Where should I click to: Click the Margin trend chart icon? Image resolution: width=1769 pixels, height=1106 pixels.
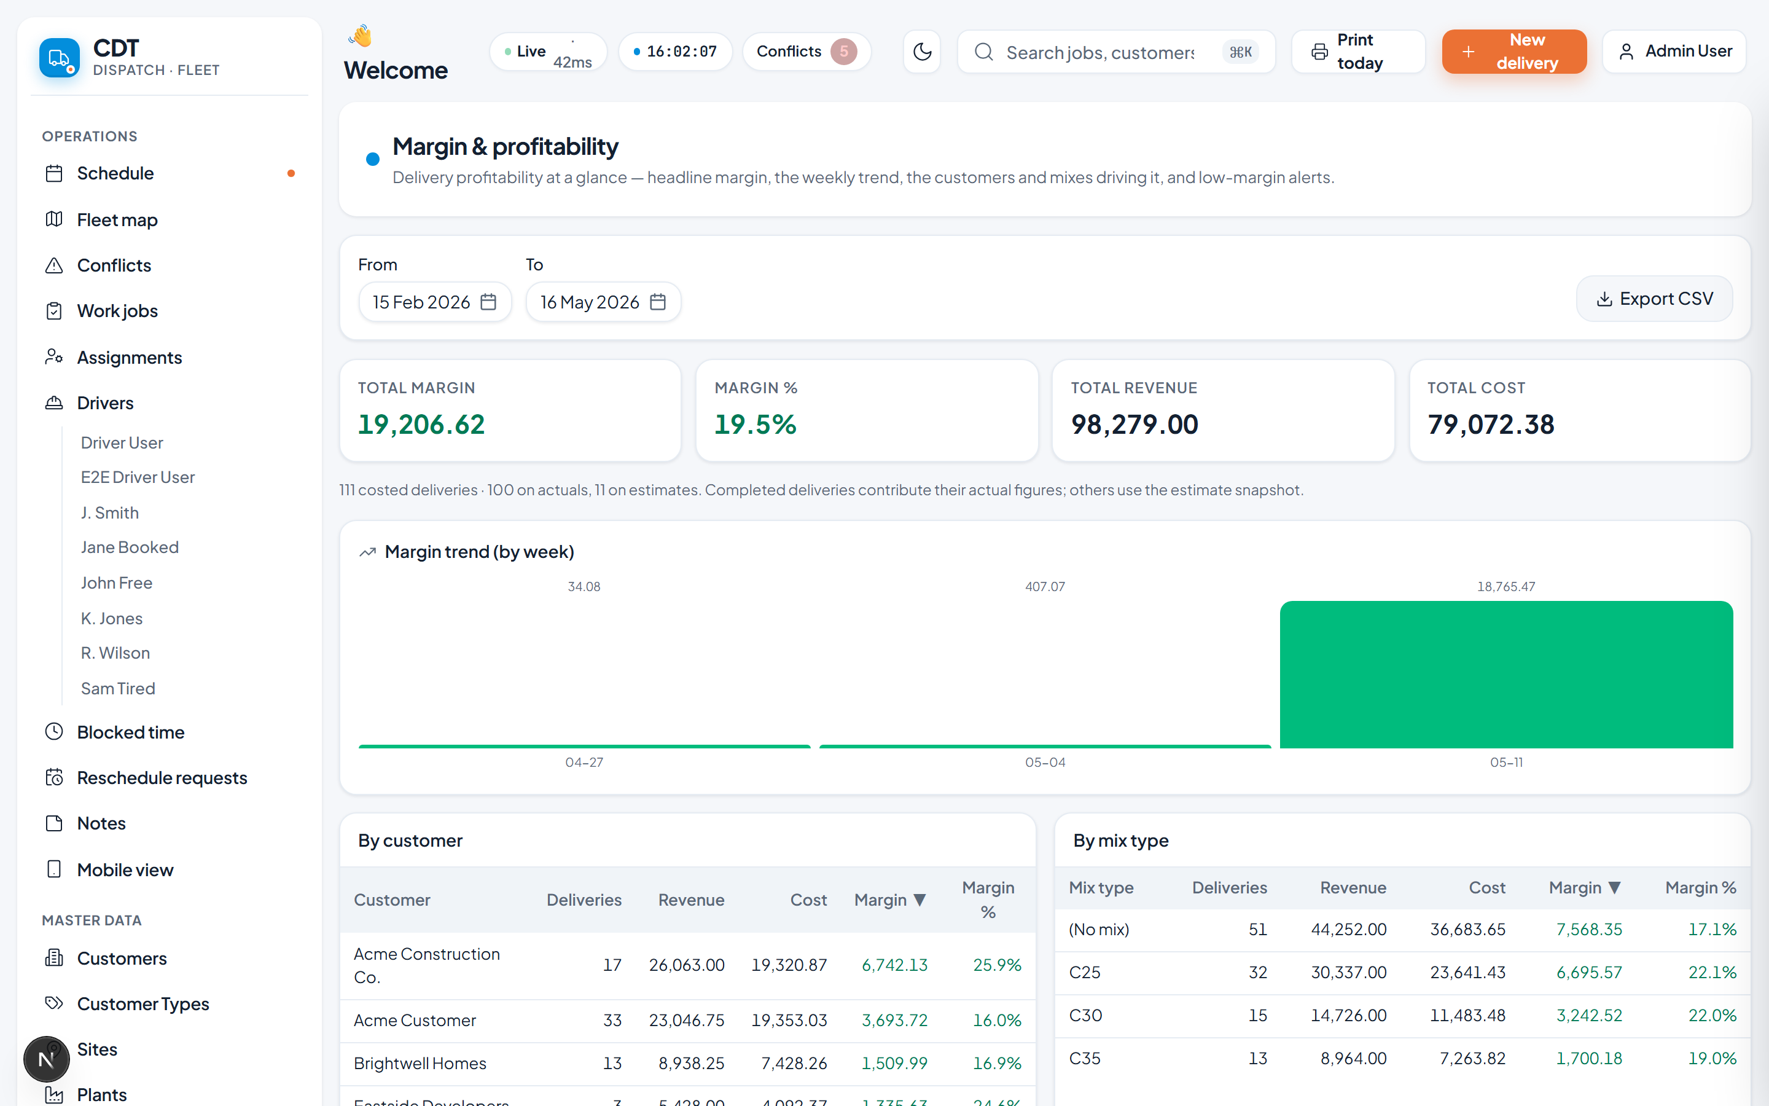pos(368,552)
